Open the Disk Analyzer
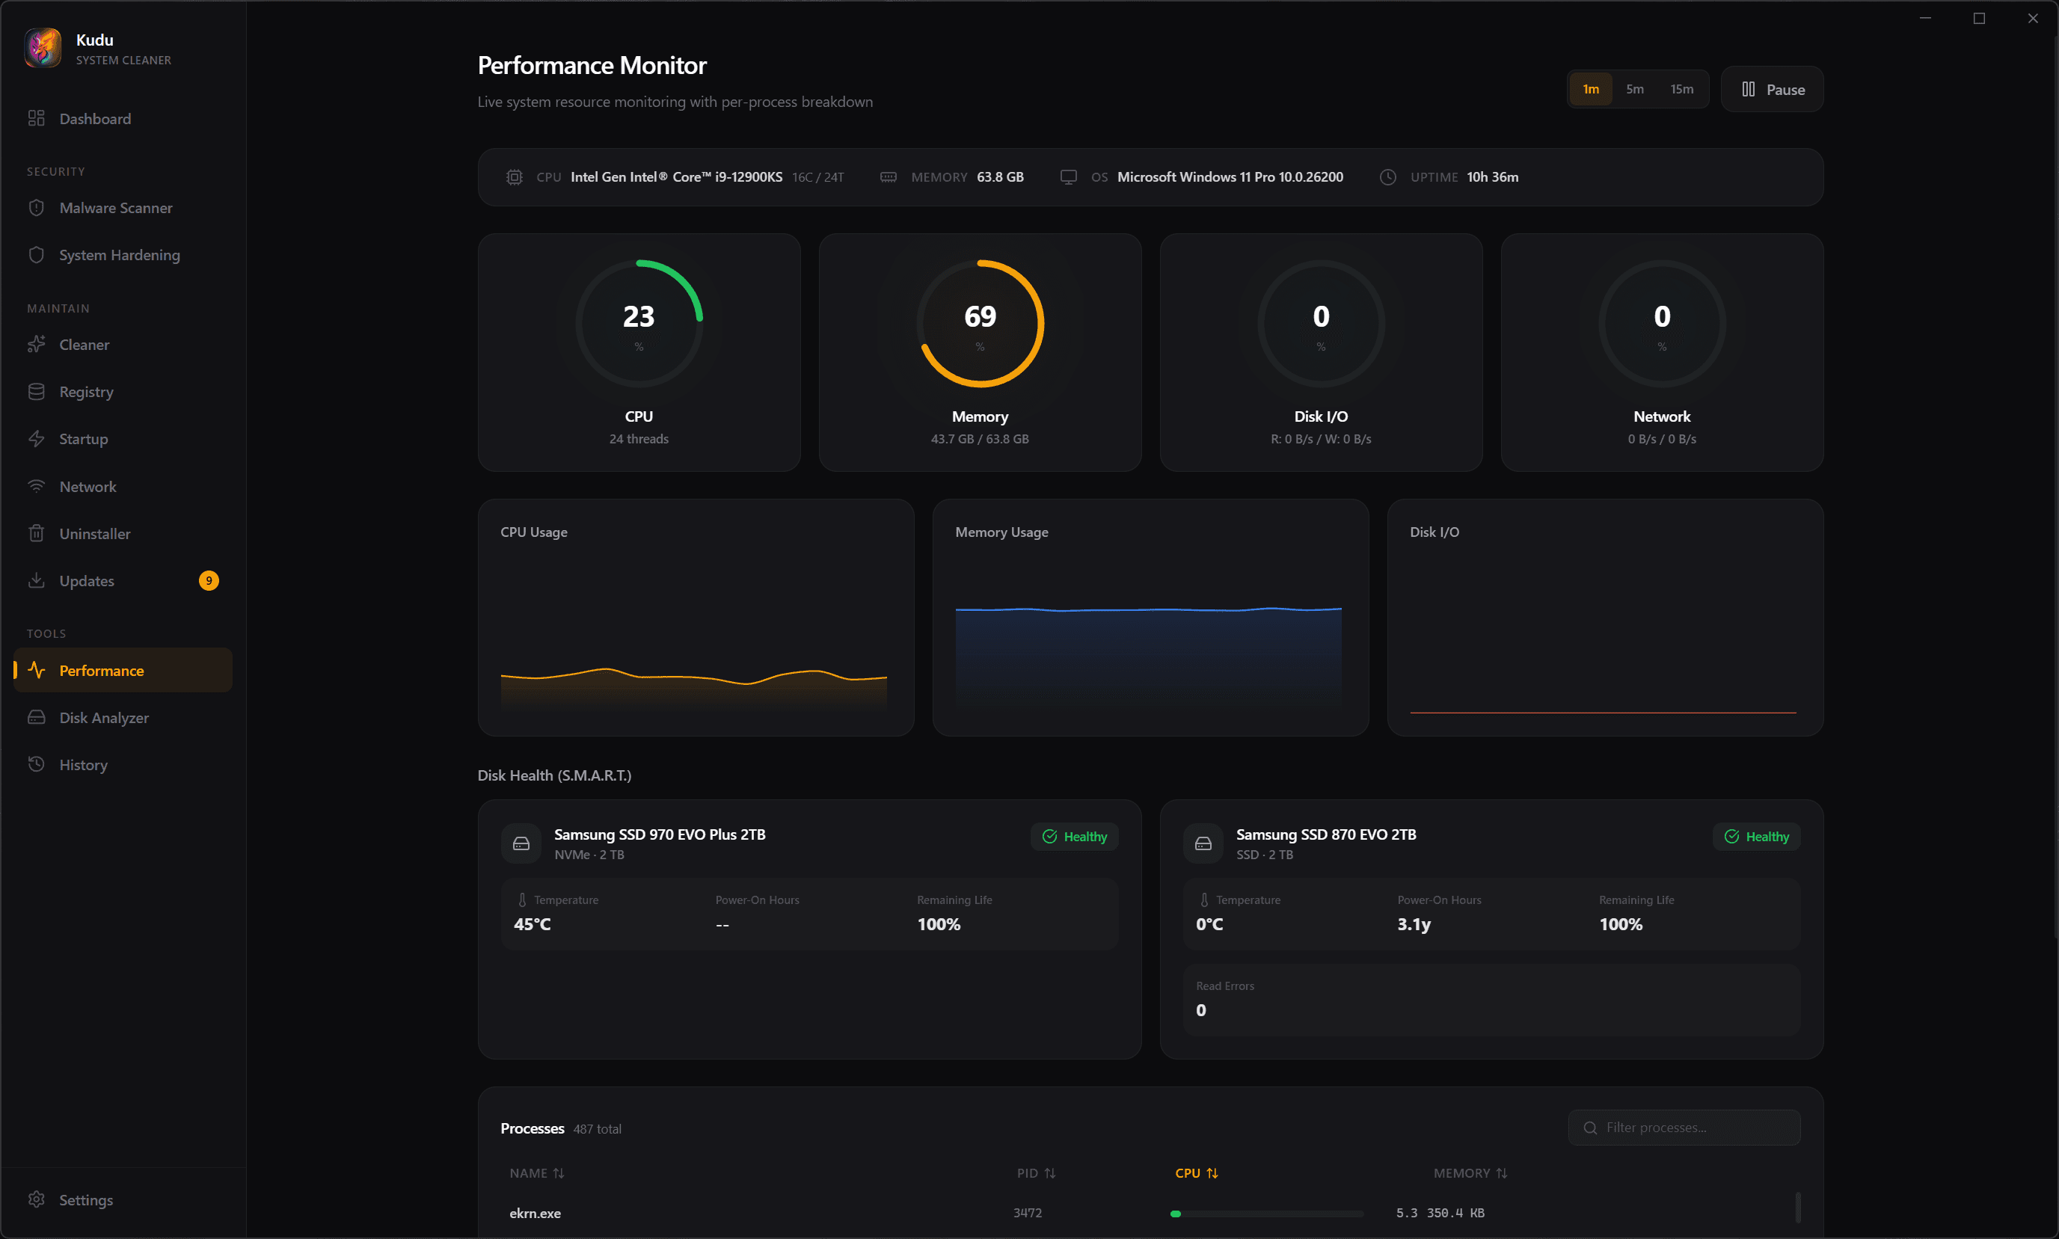Image resolution: width=2059 pixels, height=1239 pixels. click(x=103, y=717)
